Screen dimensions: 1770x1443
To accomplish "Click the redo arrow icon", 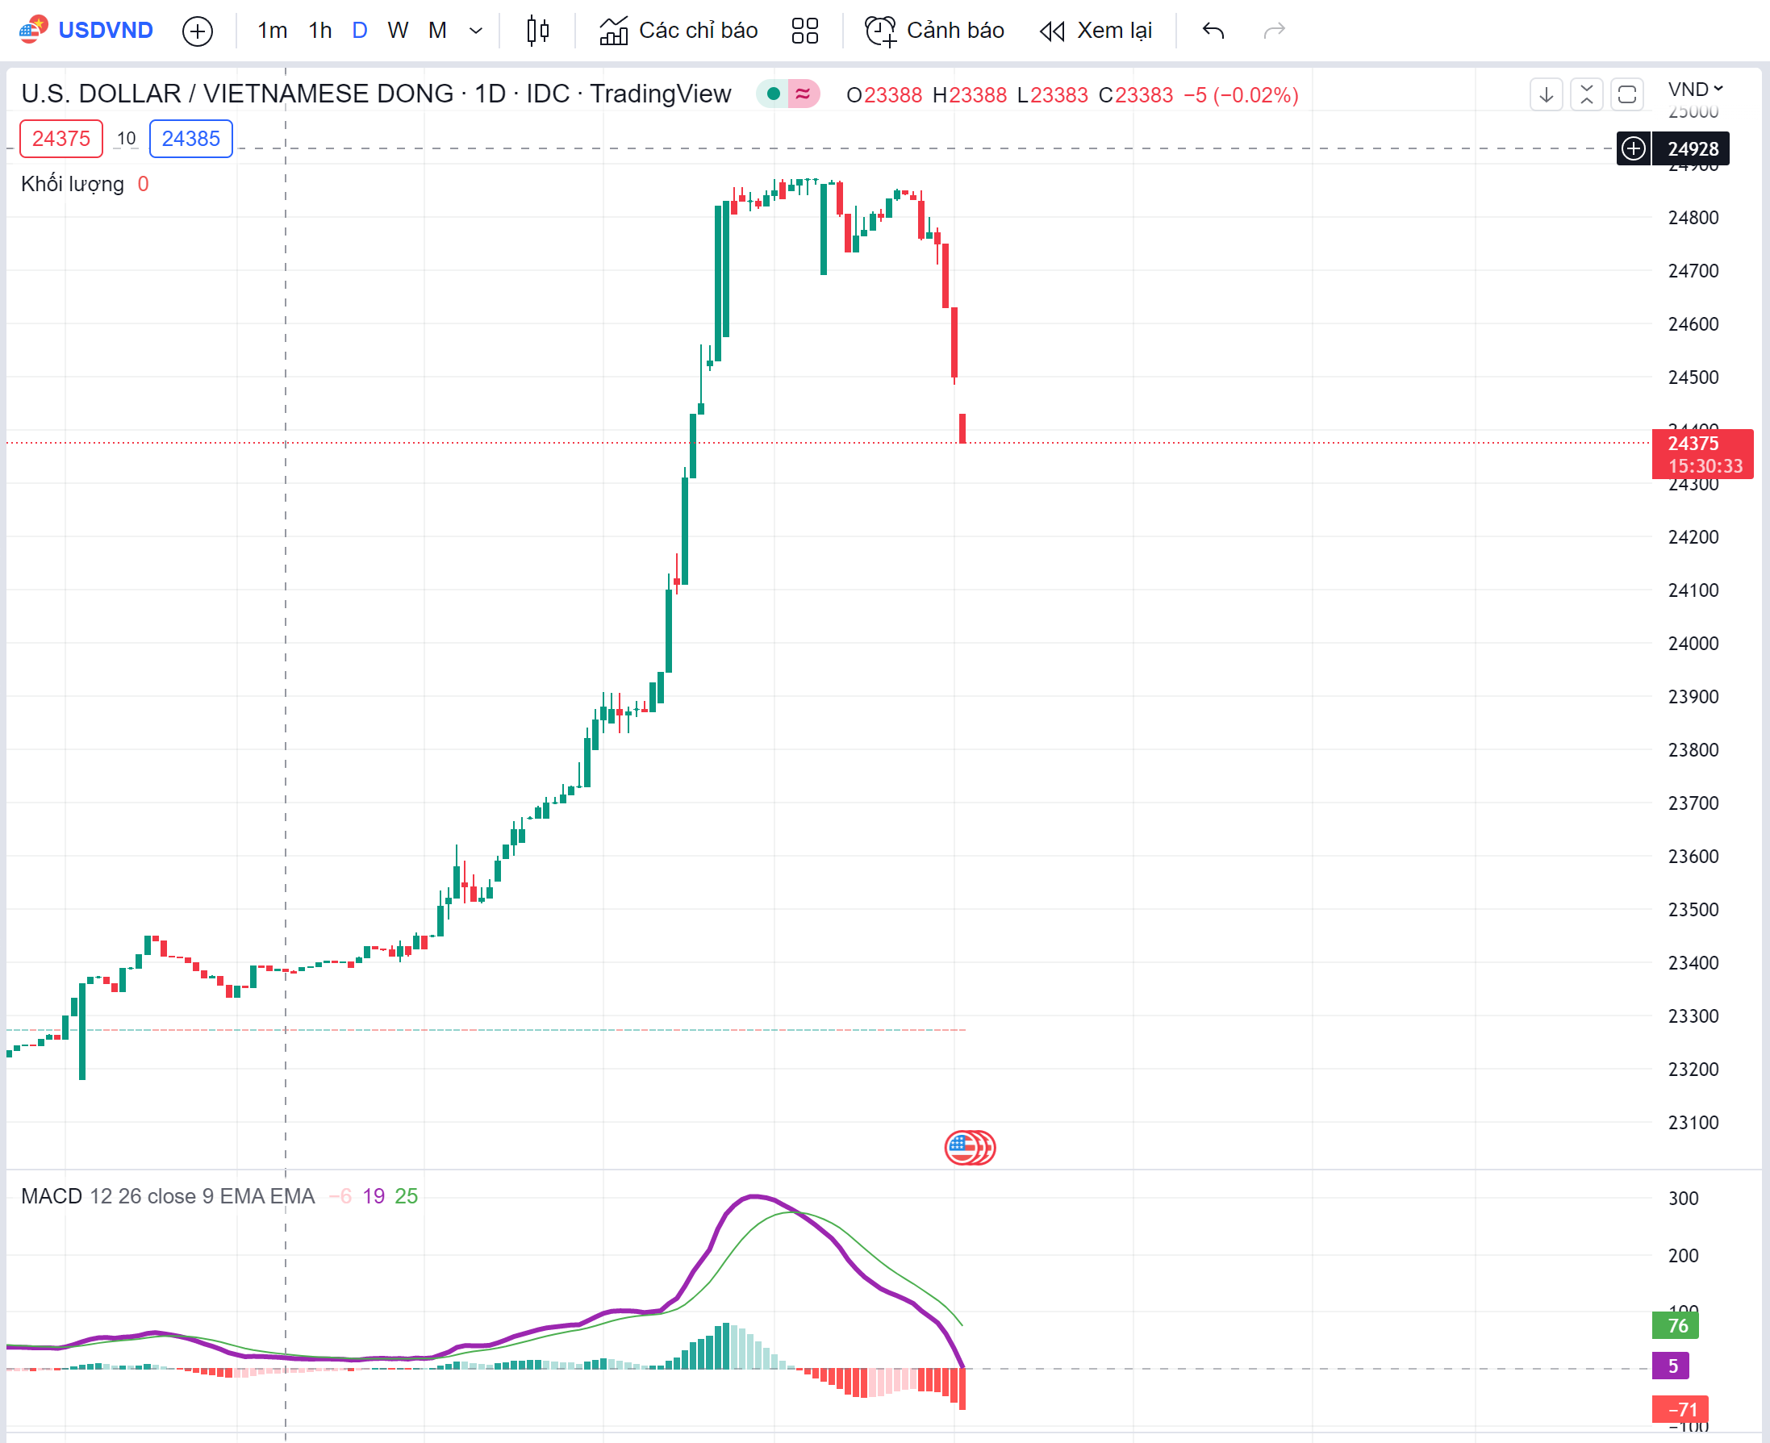I will pyautogui.click(x=1274, y=31).
